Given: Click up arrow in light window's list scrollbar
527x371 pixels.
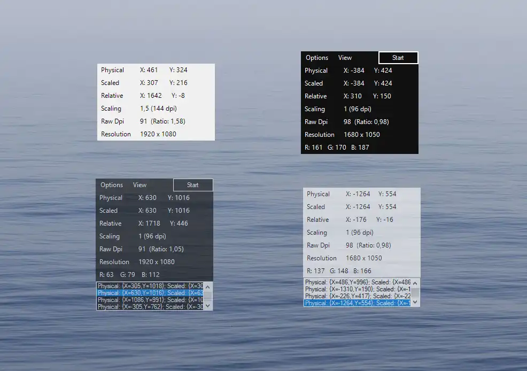Looking at the screenshot, I should 415,283.
